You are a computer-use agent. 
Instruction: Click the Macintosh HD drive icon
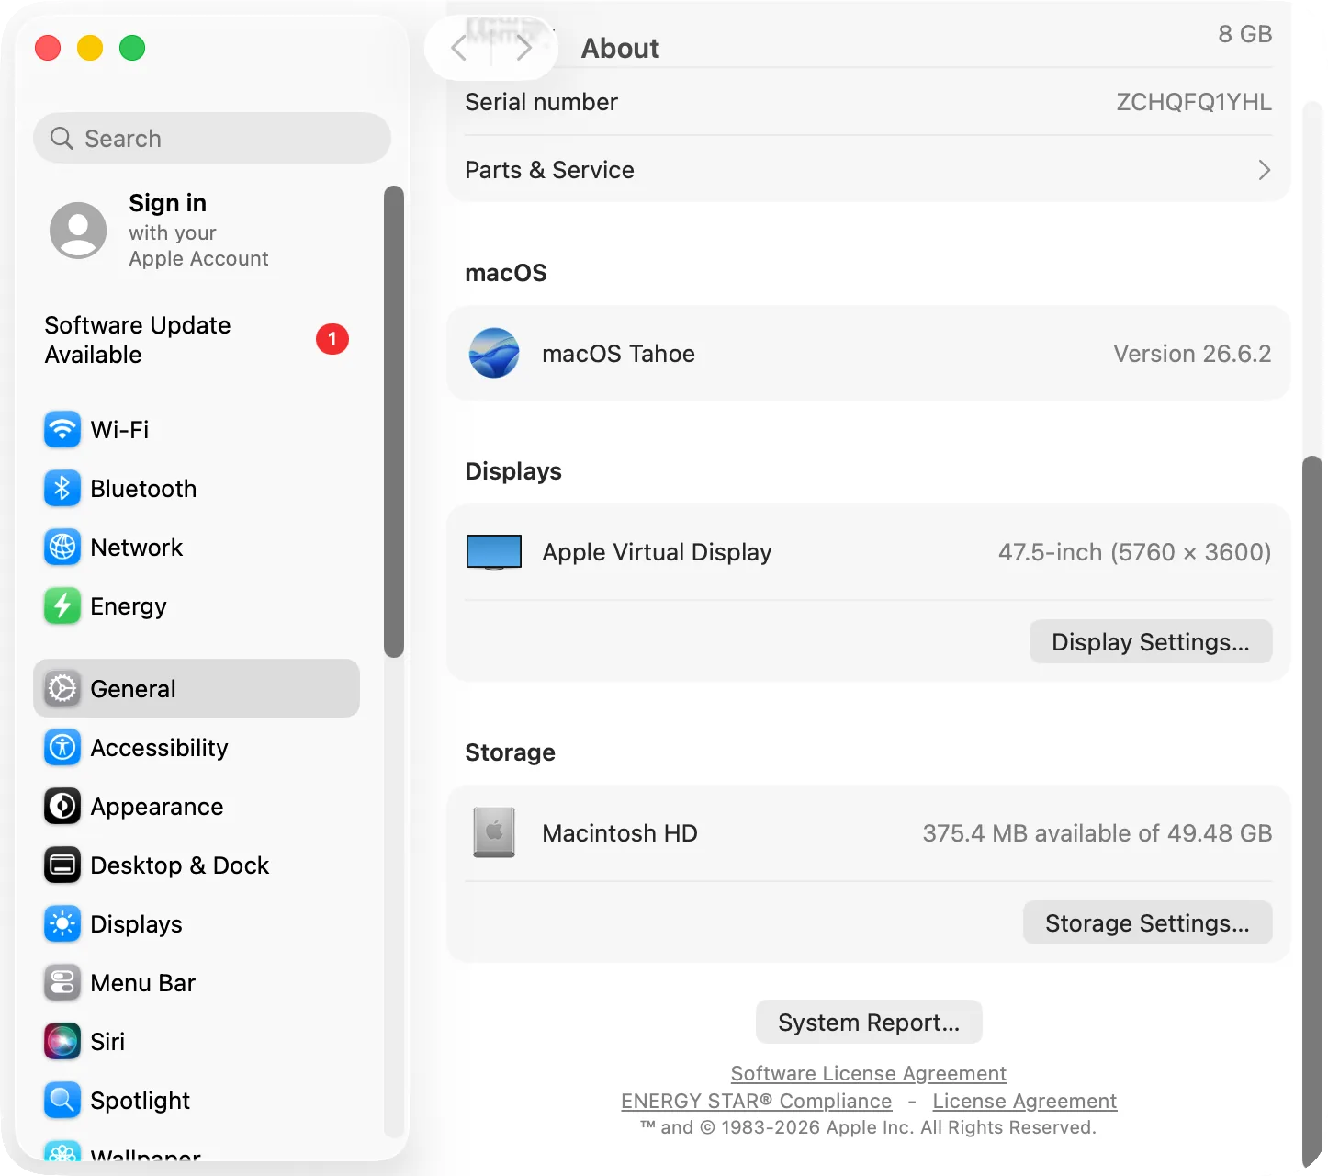494,832
